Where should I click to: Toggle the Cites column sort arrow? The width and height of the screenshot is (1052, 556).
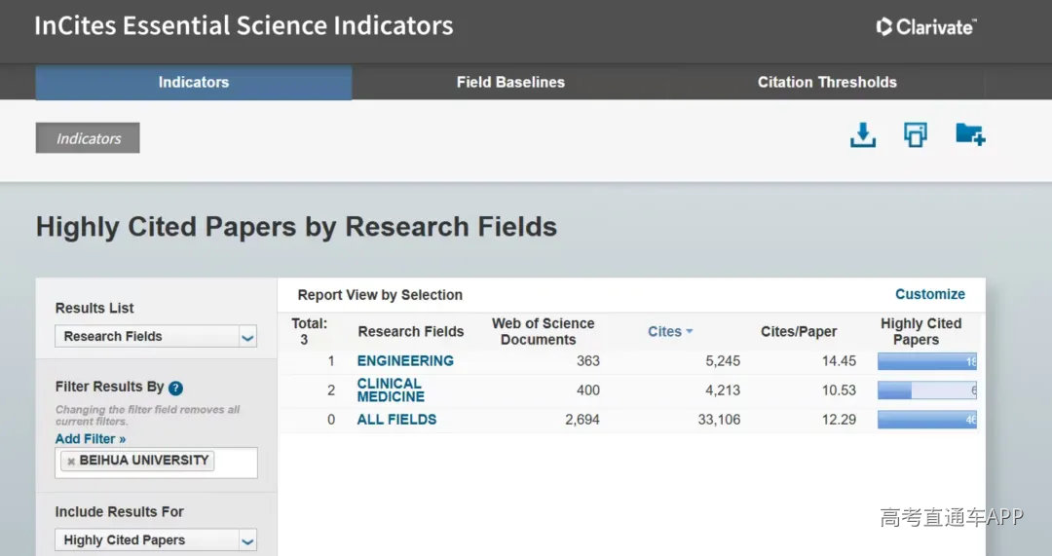point(689,331)
